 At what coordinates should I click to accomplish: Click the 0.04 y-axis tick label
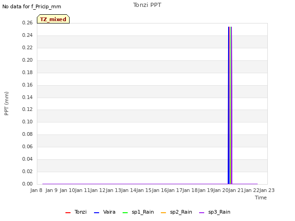pyautogui.click(x=28, y=159)
